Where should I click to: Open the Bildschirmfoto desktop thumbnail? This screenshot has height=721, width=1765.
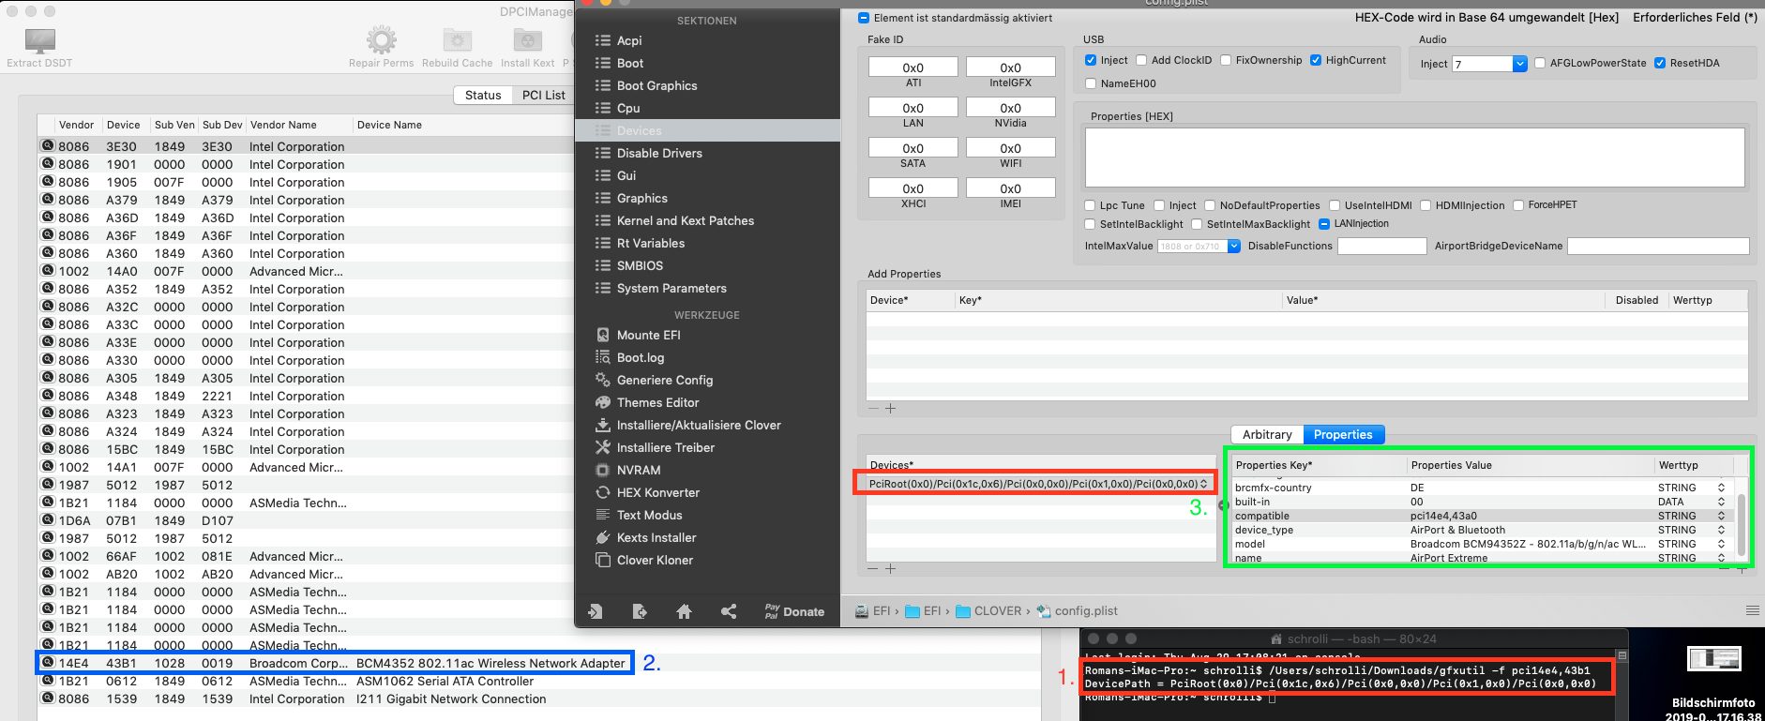point(1714,658)
